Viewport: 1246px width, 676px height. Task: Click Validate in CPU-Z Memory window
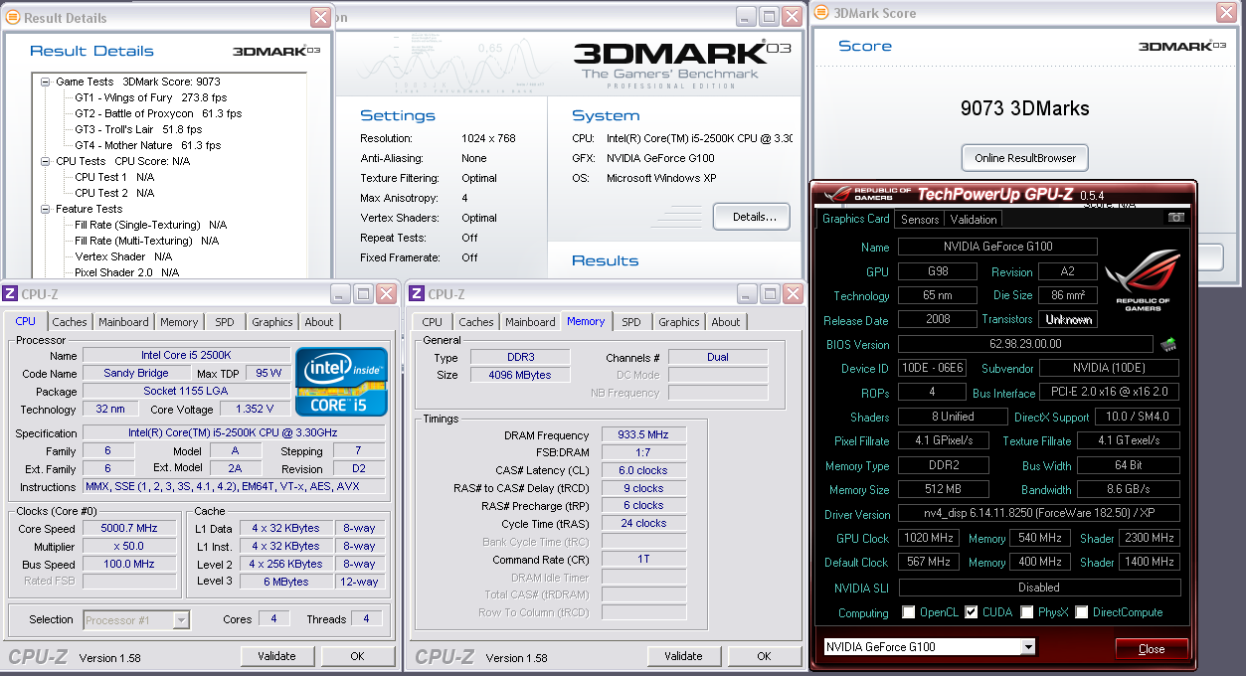(683, 656)
